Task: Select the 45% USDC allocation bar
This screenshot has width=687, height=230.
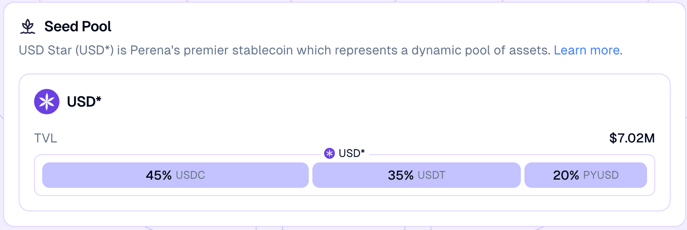Action: [x=175, y=175]
